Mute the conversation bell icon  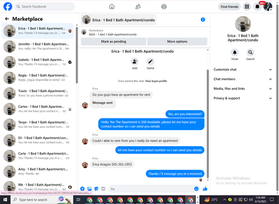tap(235, 52)
